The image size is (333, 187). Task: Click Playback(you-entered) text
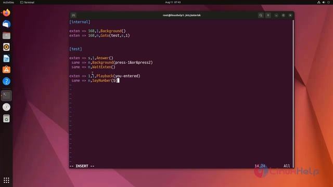point(118,76)
